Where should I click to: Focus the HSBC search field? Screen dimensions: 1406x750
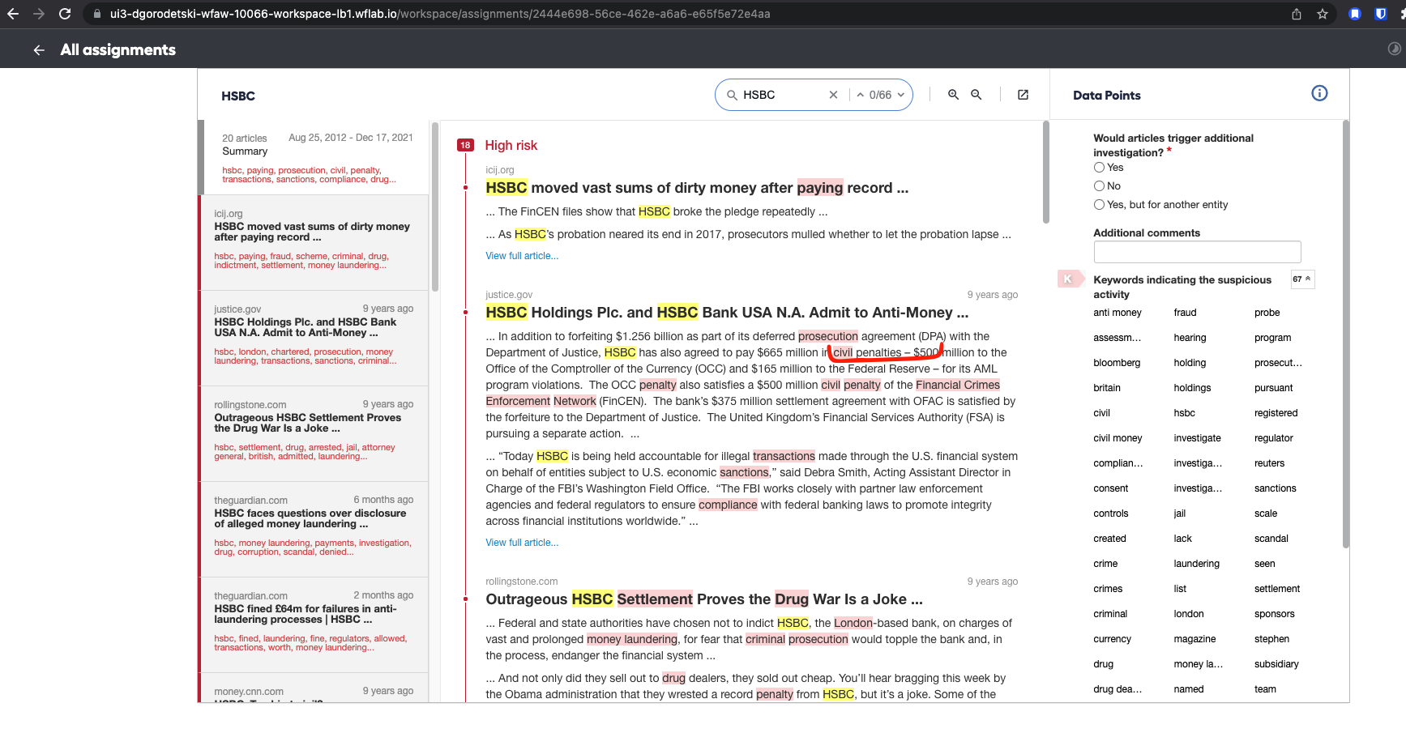pos(782,95)
